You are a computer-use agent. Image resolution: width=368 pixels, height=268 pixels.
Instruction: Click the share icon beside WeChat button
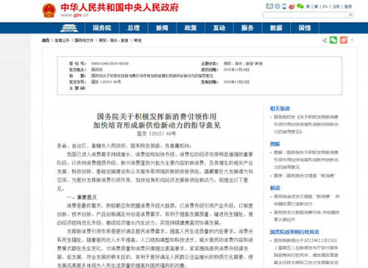[x=325, y=40]
